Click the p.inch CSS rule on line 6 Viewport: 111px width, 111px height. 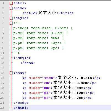(43, 28)
